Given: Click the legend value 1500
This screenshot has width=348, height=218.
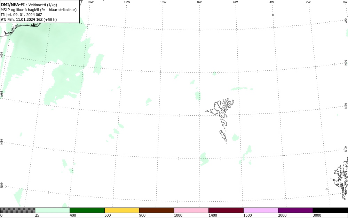Looking at the screenshot, I should click(247, 215).
